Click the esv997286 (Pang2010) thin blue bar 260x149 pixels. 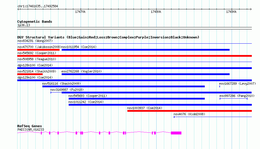tap(233, 99)
